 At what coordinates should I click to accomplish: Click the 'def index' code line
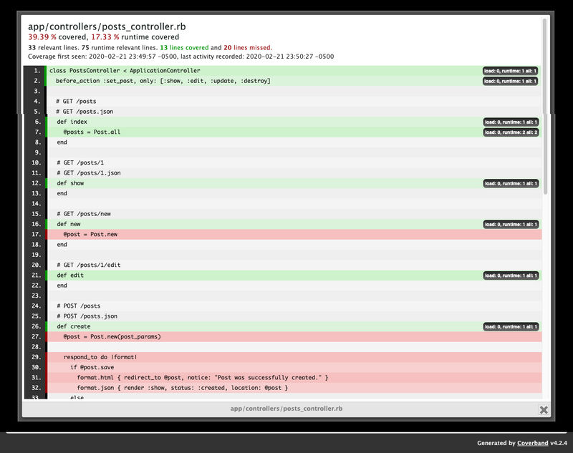point(294,122)
